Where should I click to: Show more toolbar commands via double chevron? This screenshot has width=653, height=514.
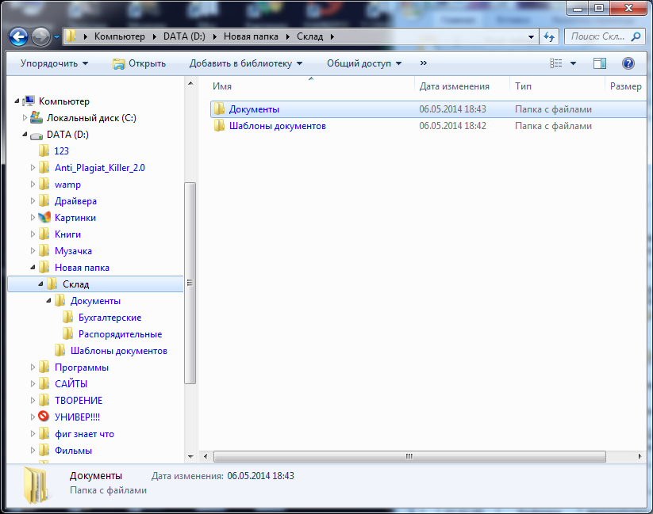coord(424,63)
